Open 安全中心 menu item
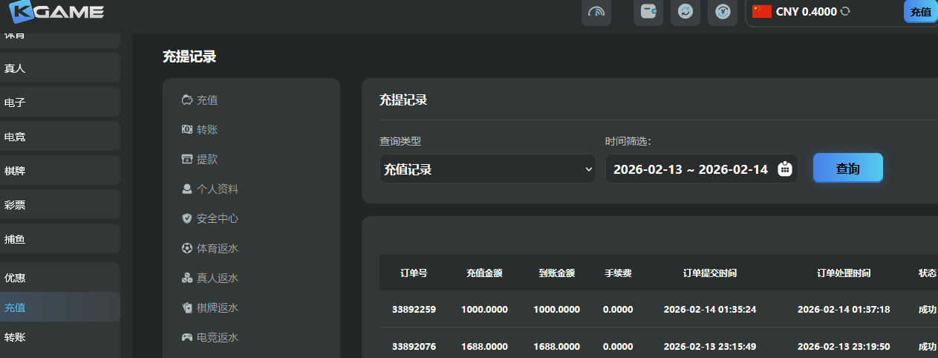The width and height of the screenshot is (938, 358). coord(217,219)
